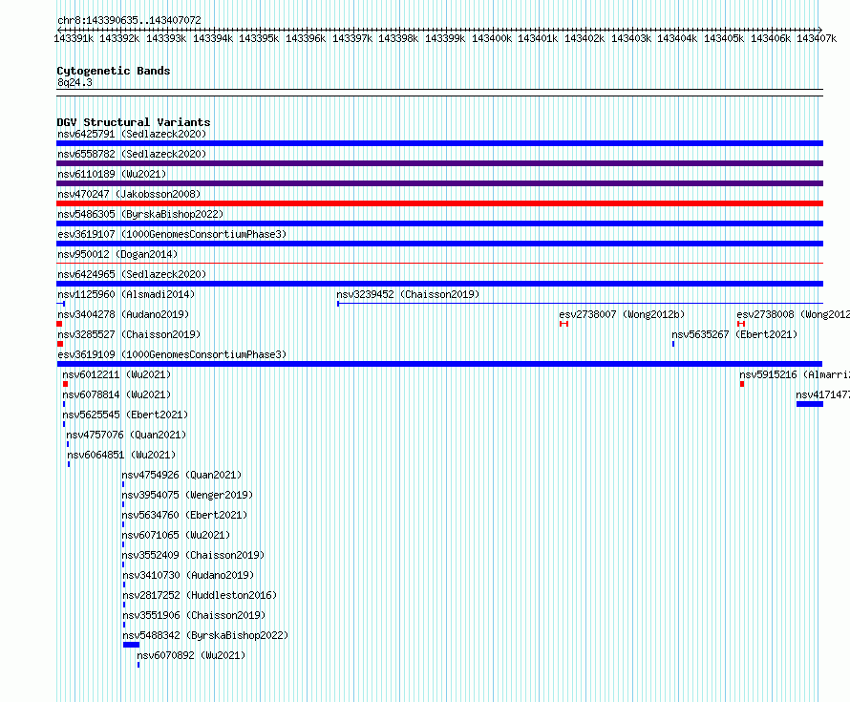
Task: Click nsv5635267 (Ebert2021) label
Action: (734, 334)
